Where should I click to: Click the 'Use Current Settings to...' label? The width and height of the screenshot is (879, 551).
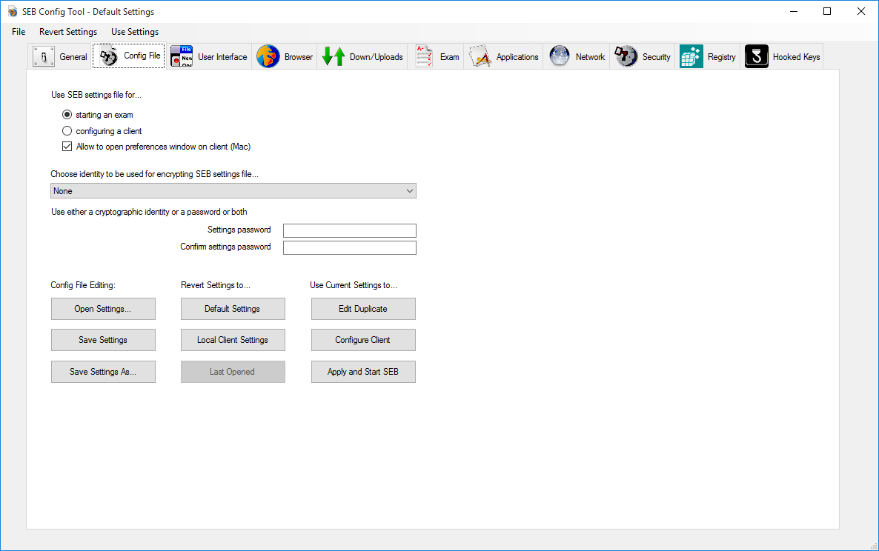(x=354, y=285)
